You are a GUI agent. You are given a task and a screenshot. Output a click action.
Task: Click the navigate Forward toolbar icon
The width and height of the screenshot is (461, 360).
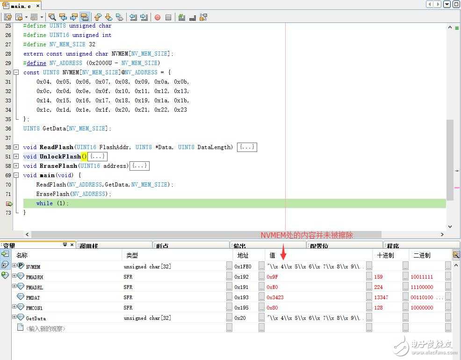[x=34, y=17]
